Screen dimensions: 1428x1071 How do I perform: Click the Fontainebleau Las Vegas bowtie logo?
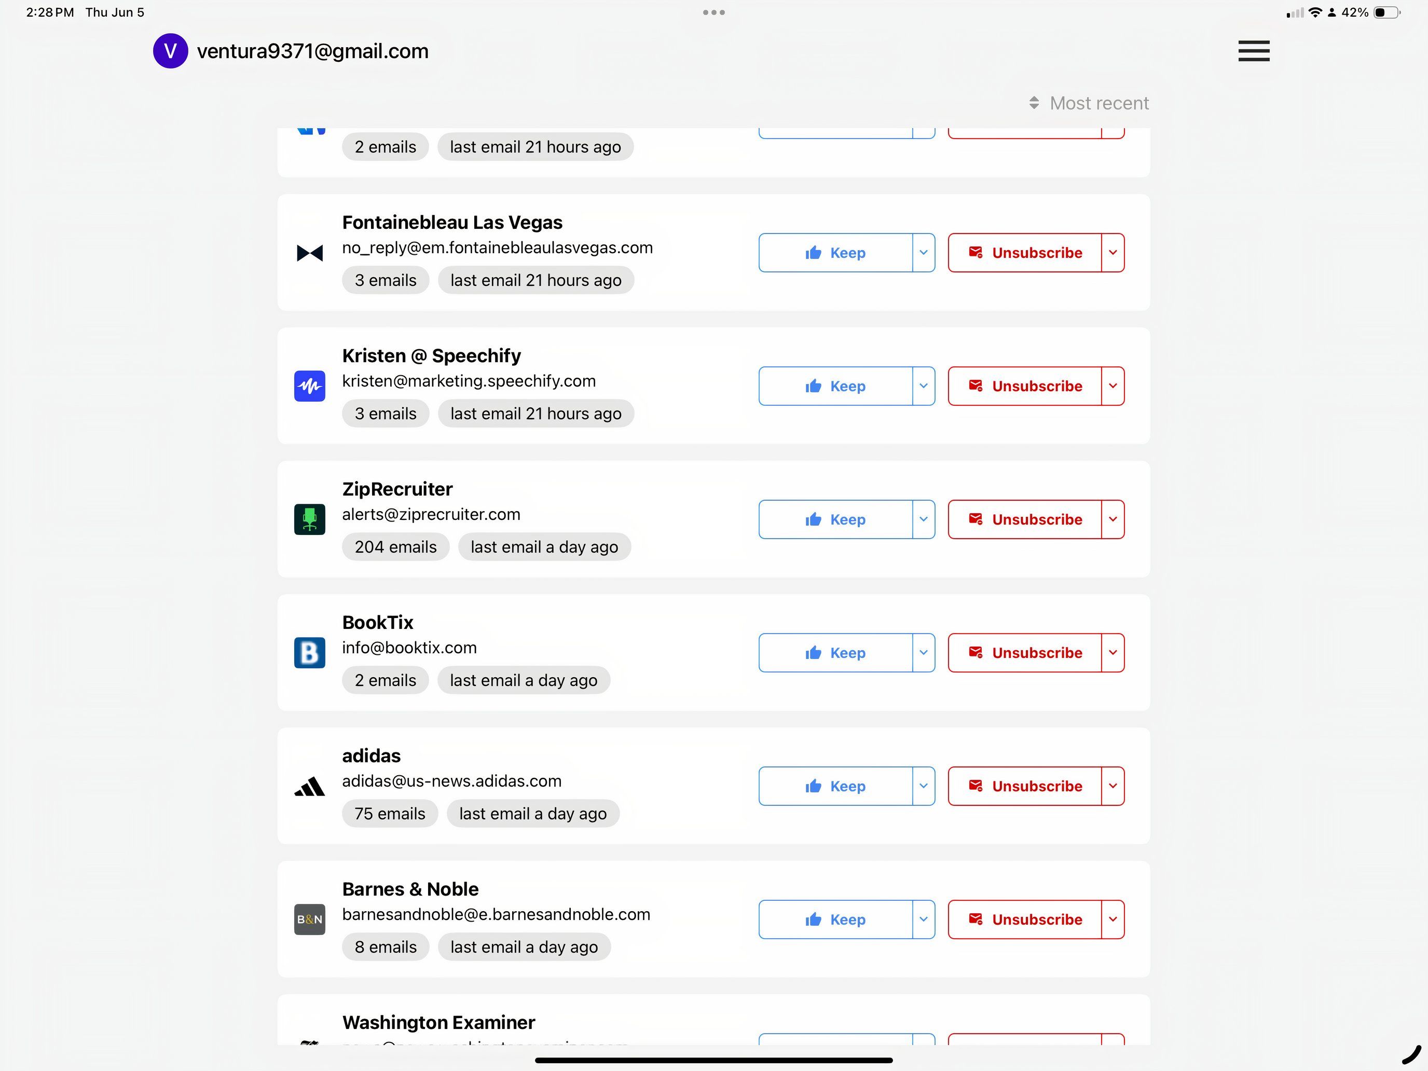coord(309,253)
